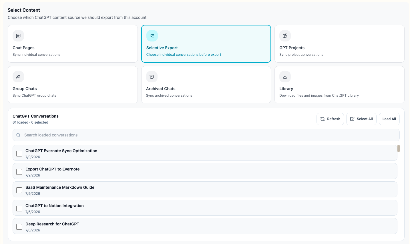Click the Selective Export checklist icon
The width and height of the screenshot is (410, 244).
click(x=152, y=36)
